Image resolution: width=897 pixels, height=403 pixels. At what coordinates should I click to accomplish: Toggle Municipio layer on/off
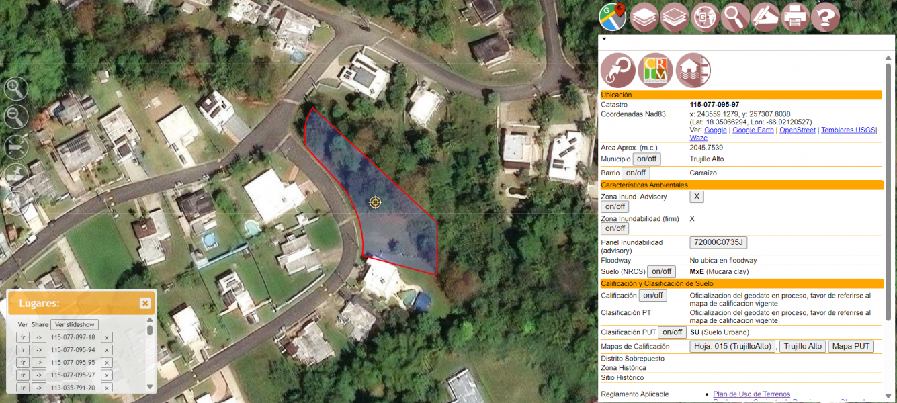[x=647, y=159]
